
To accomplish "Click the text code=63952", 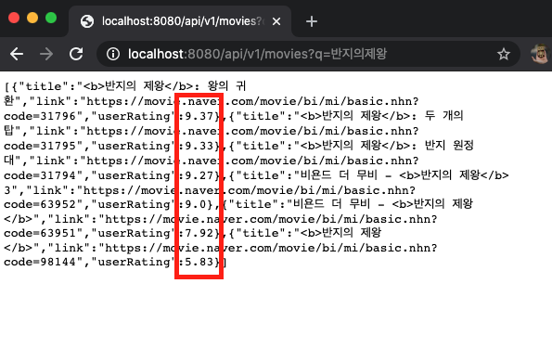I will pos(40,204).
